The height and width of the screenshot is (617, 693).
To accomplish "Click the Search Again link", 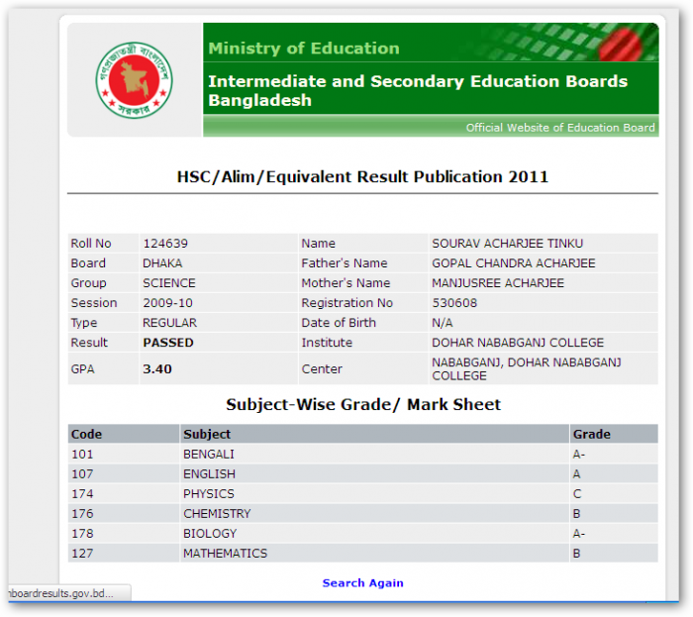I will [x=363, y=583].
